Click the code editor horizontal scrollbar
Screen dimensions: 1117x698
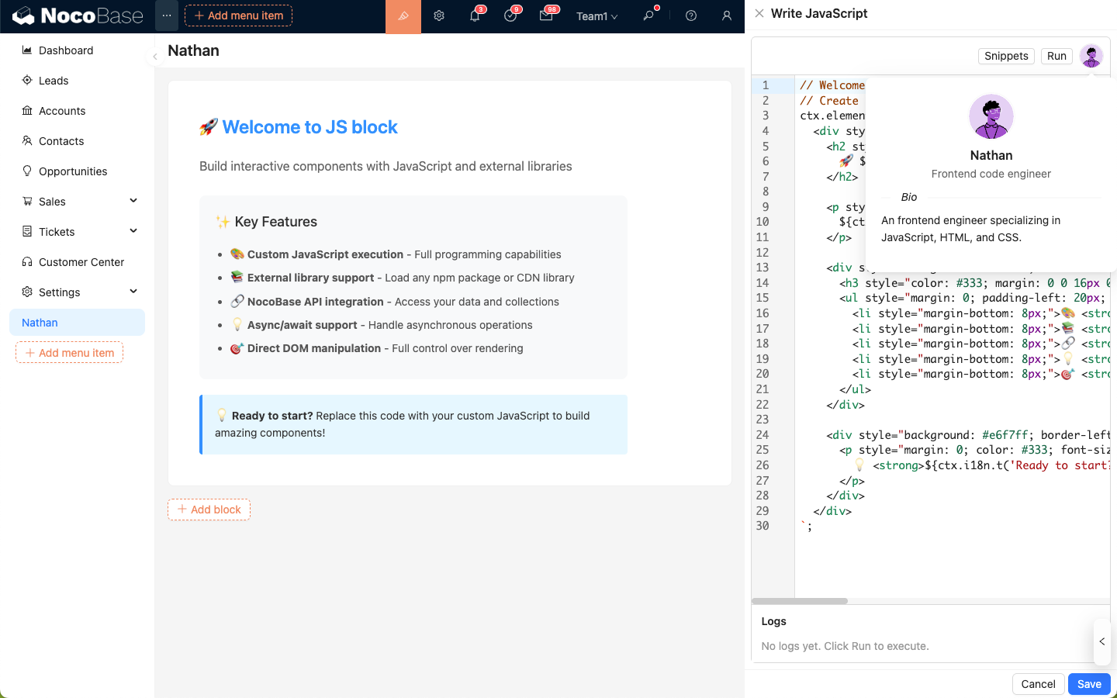(800, 601)
